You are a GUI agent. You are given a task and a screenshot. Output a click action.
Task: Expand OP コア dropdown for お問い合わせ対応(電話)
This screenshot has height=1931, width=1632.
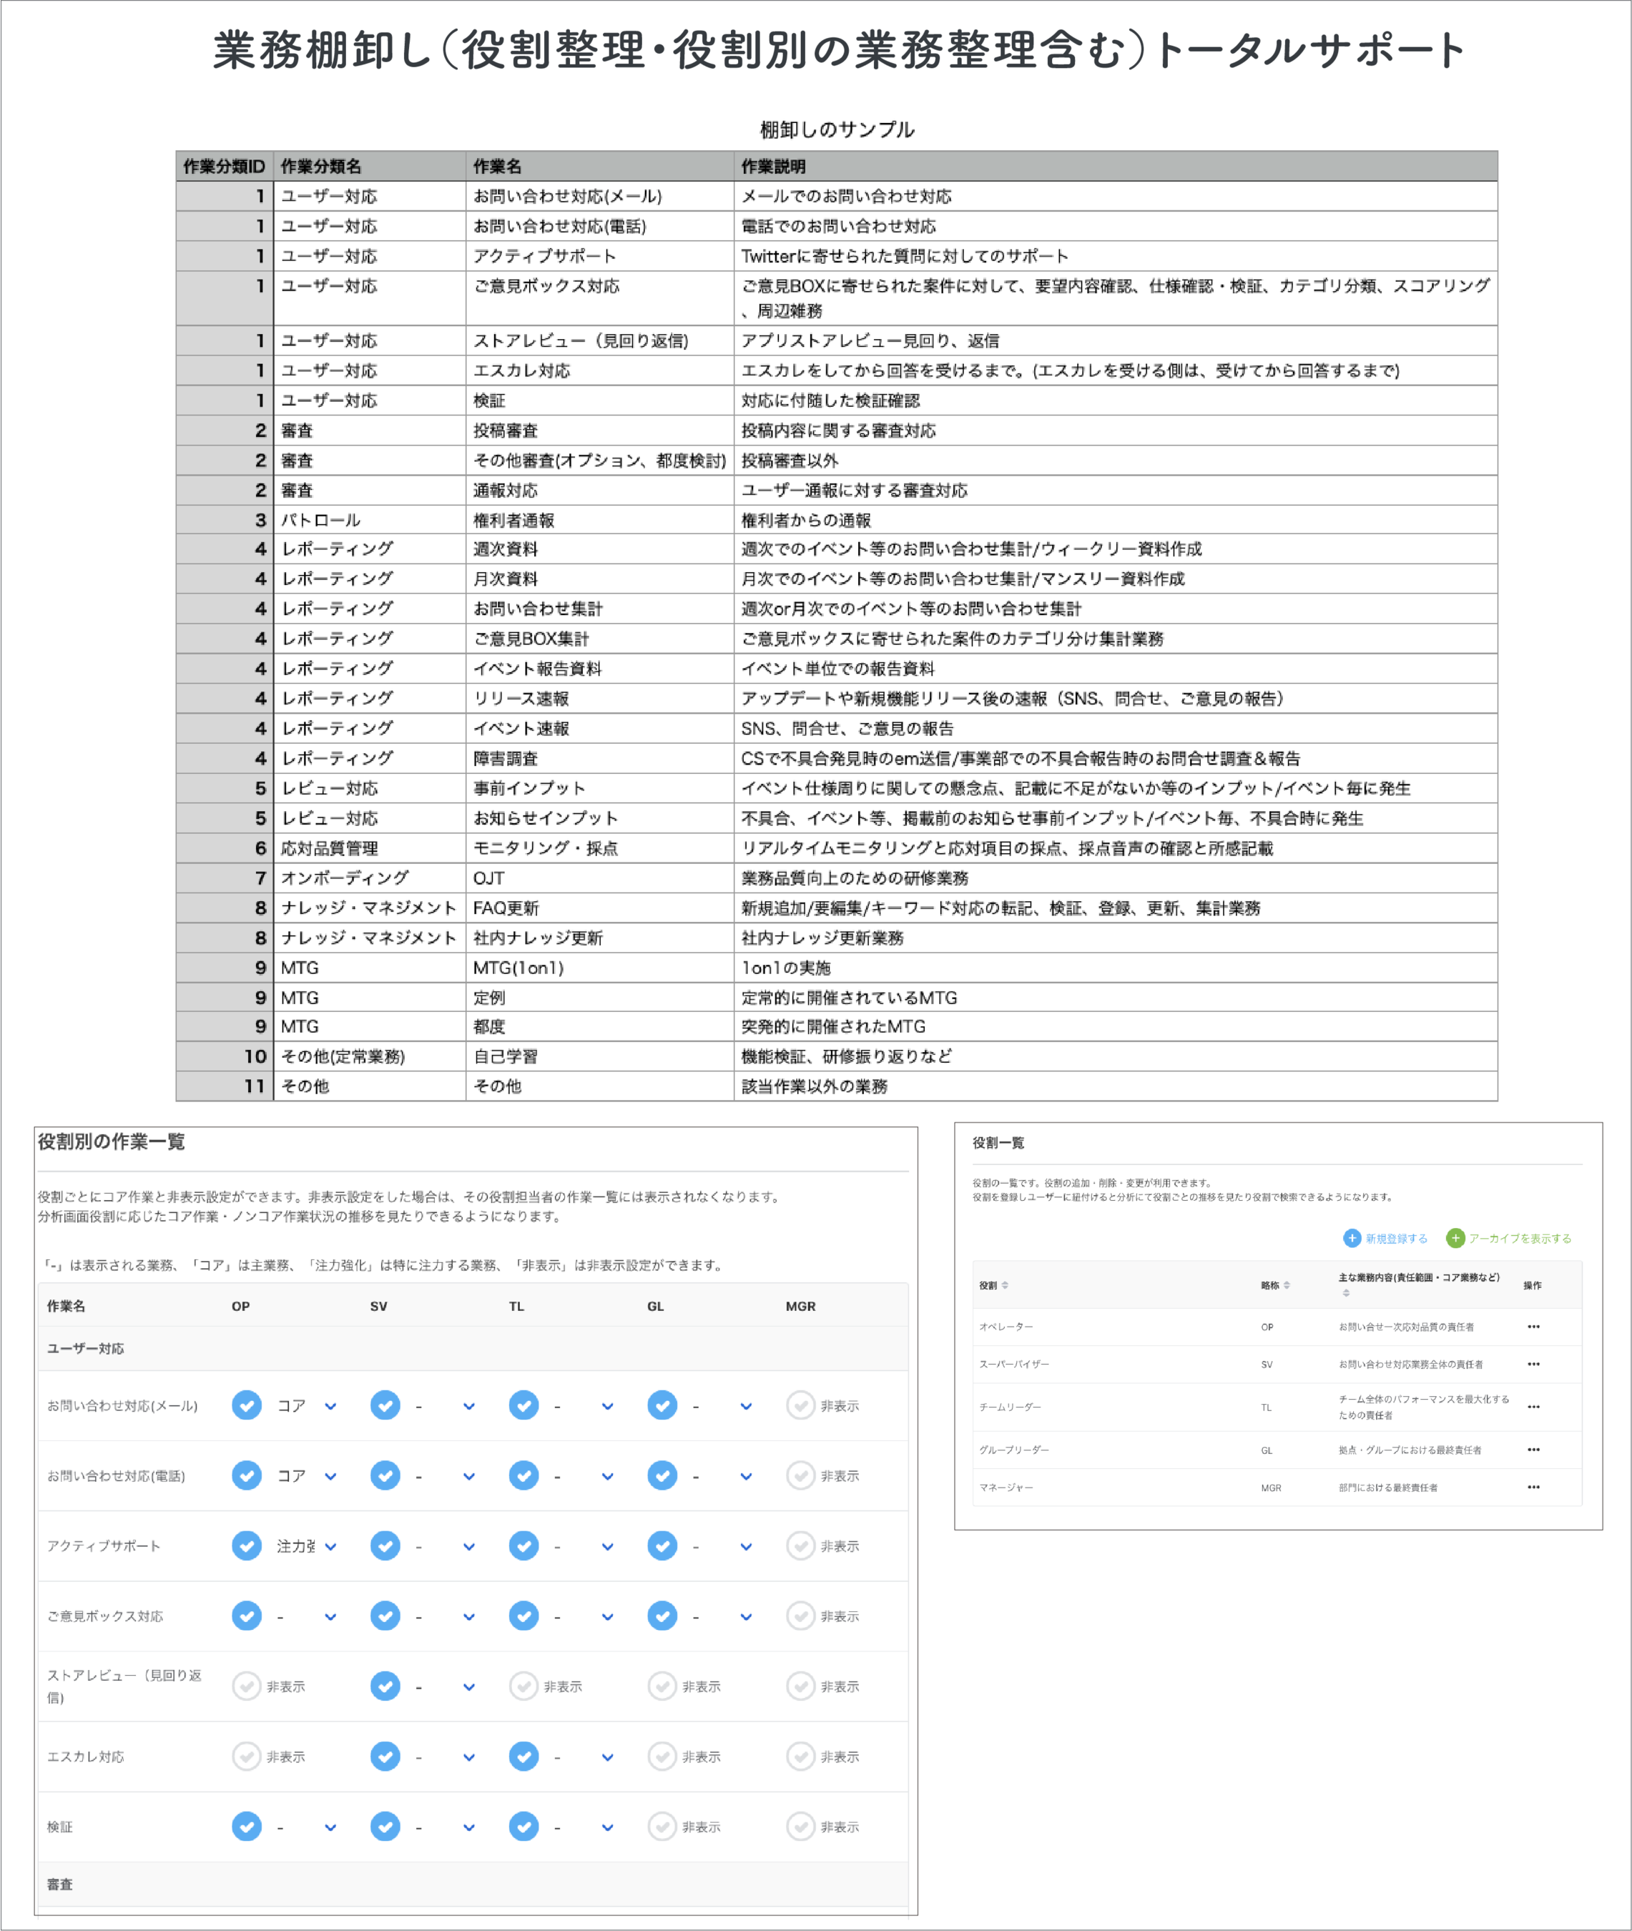pyautogui.click(x=330, y=1477)
